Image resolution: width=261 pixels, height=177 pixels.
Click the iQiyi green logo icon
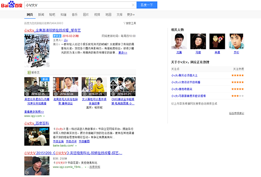[x=29, y=72]
